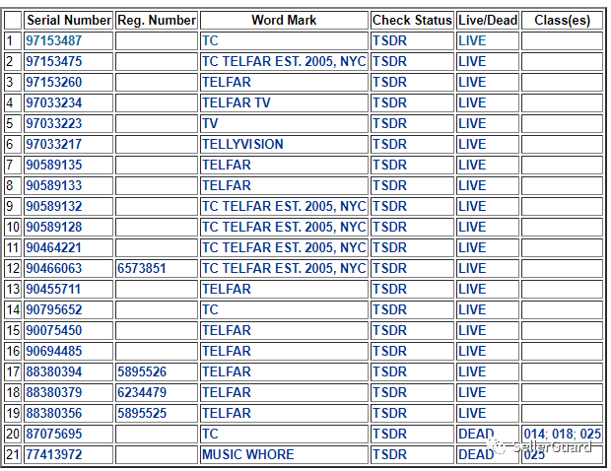Open serial number 90589132 link
The width and height of the screenshot is (611, 471).
[54, 206]
